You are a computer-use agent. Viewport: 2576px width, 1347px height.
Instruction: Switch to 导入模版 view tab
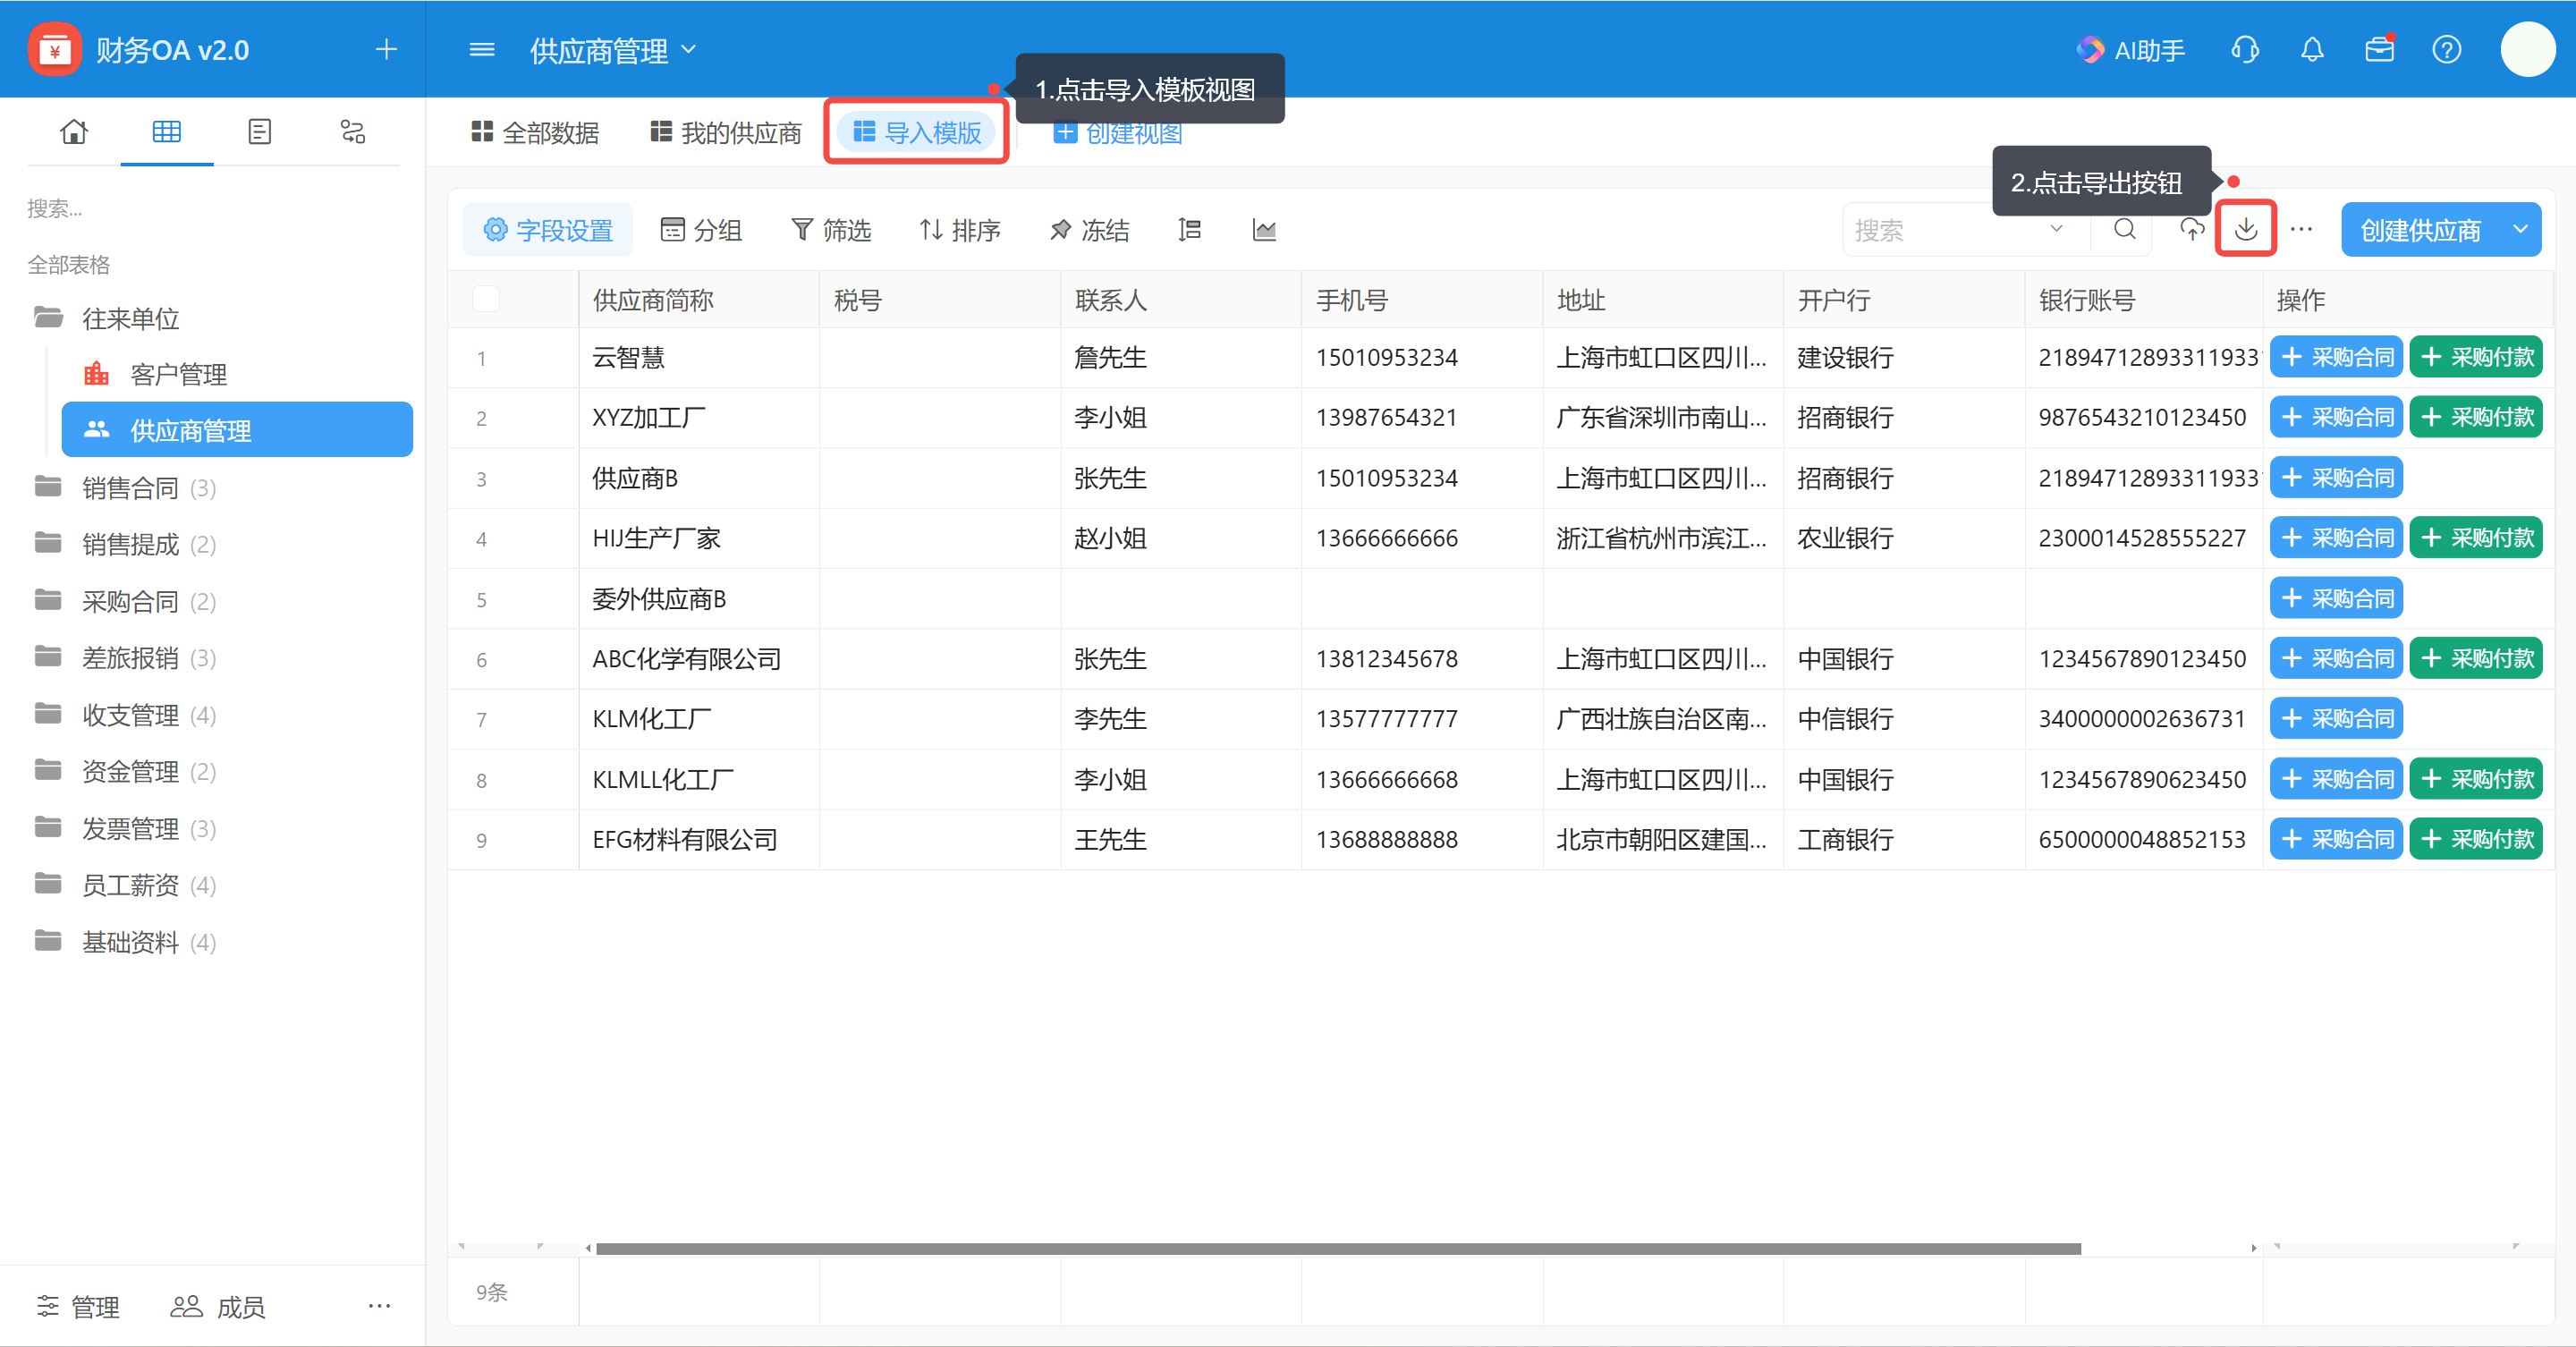coord(917,132)
